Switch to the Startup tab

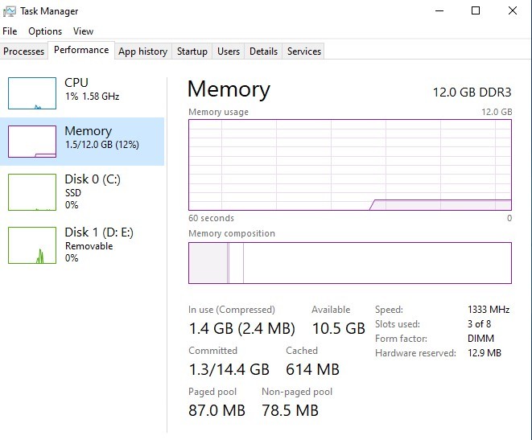pyautogui.click(x=192, y=51)
